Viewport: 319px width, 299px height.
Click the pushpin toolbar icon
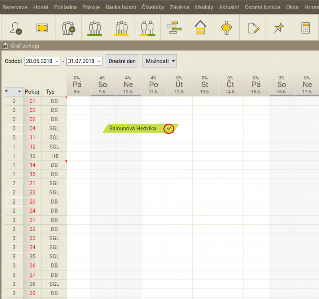pos(280,28)
